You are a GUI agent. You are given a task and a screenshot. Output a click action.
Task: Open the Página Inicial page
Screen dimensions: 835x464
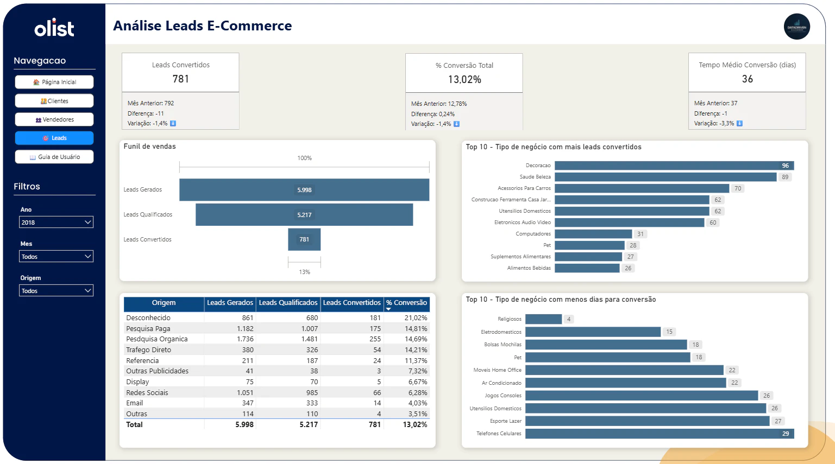tap(54, 82)
